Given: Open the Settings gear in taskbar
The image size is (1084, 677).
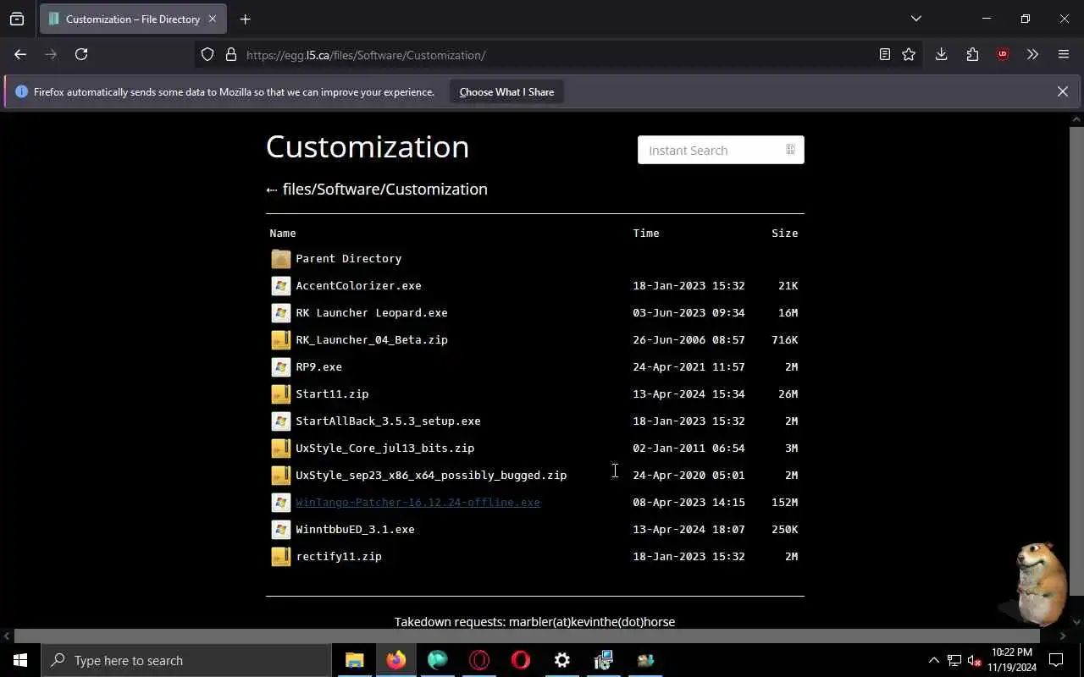Looking at the screenshot, I should 562,660.
